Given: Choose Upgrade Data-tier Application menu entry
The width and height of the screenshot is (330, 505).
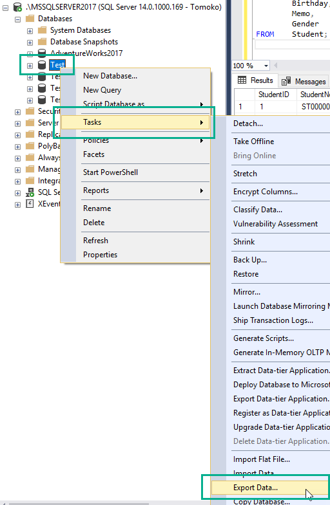Looking at the screenshot, I should pos(271,427).
